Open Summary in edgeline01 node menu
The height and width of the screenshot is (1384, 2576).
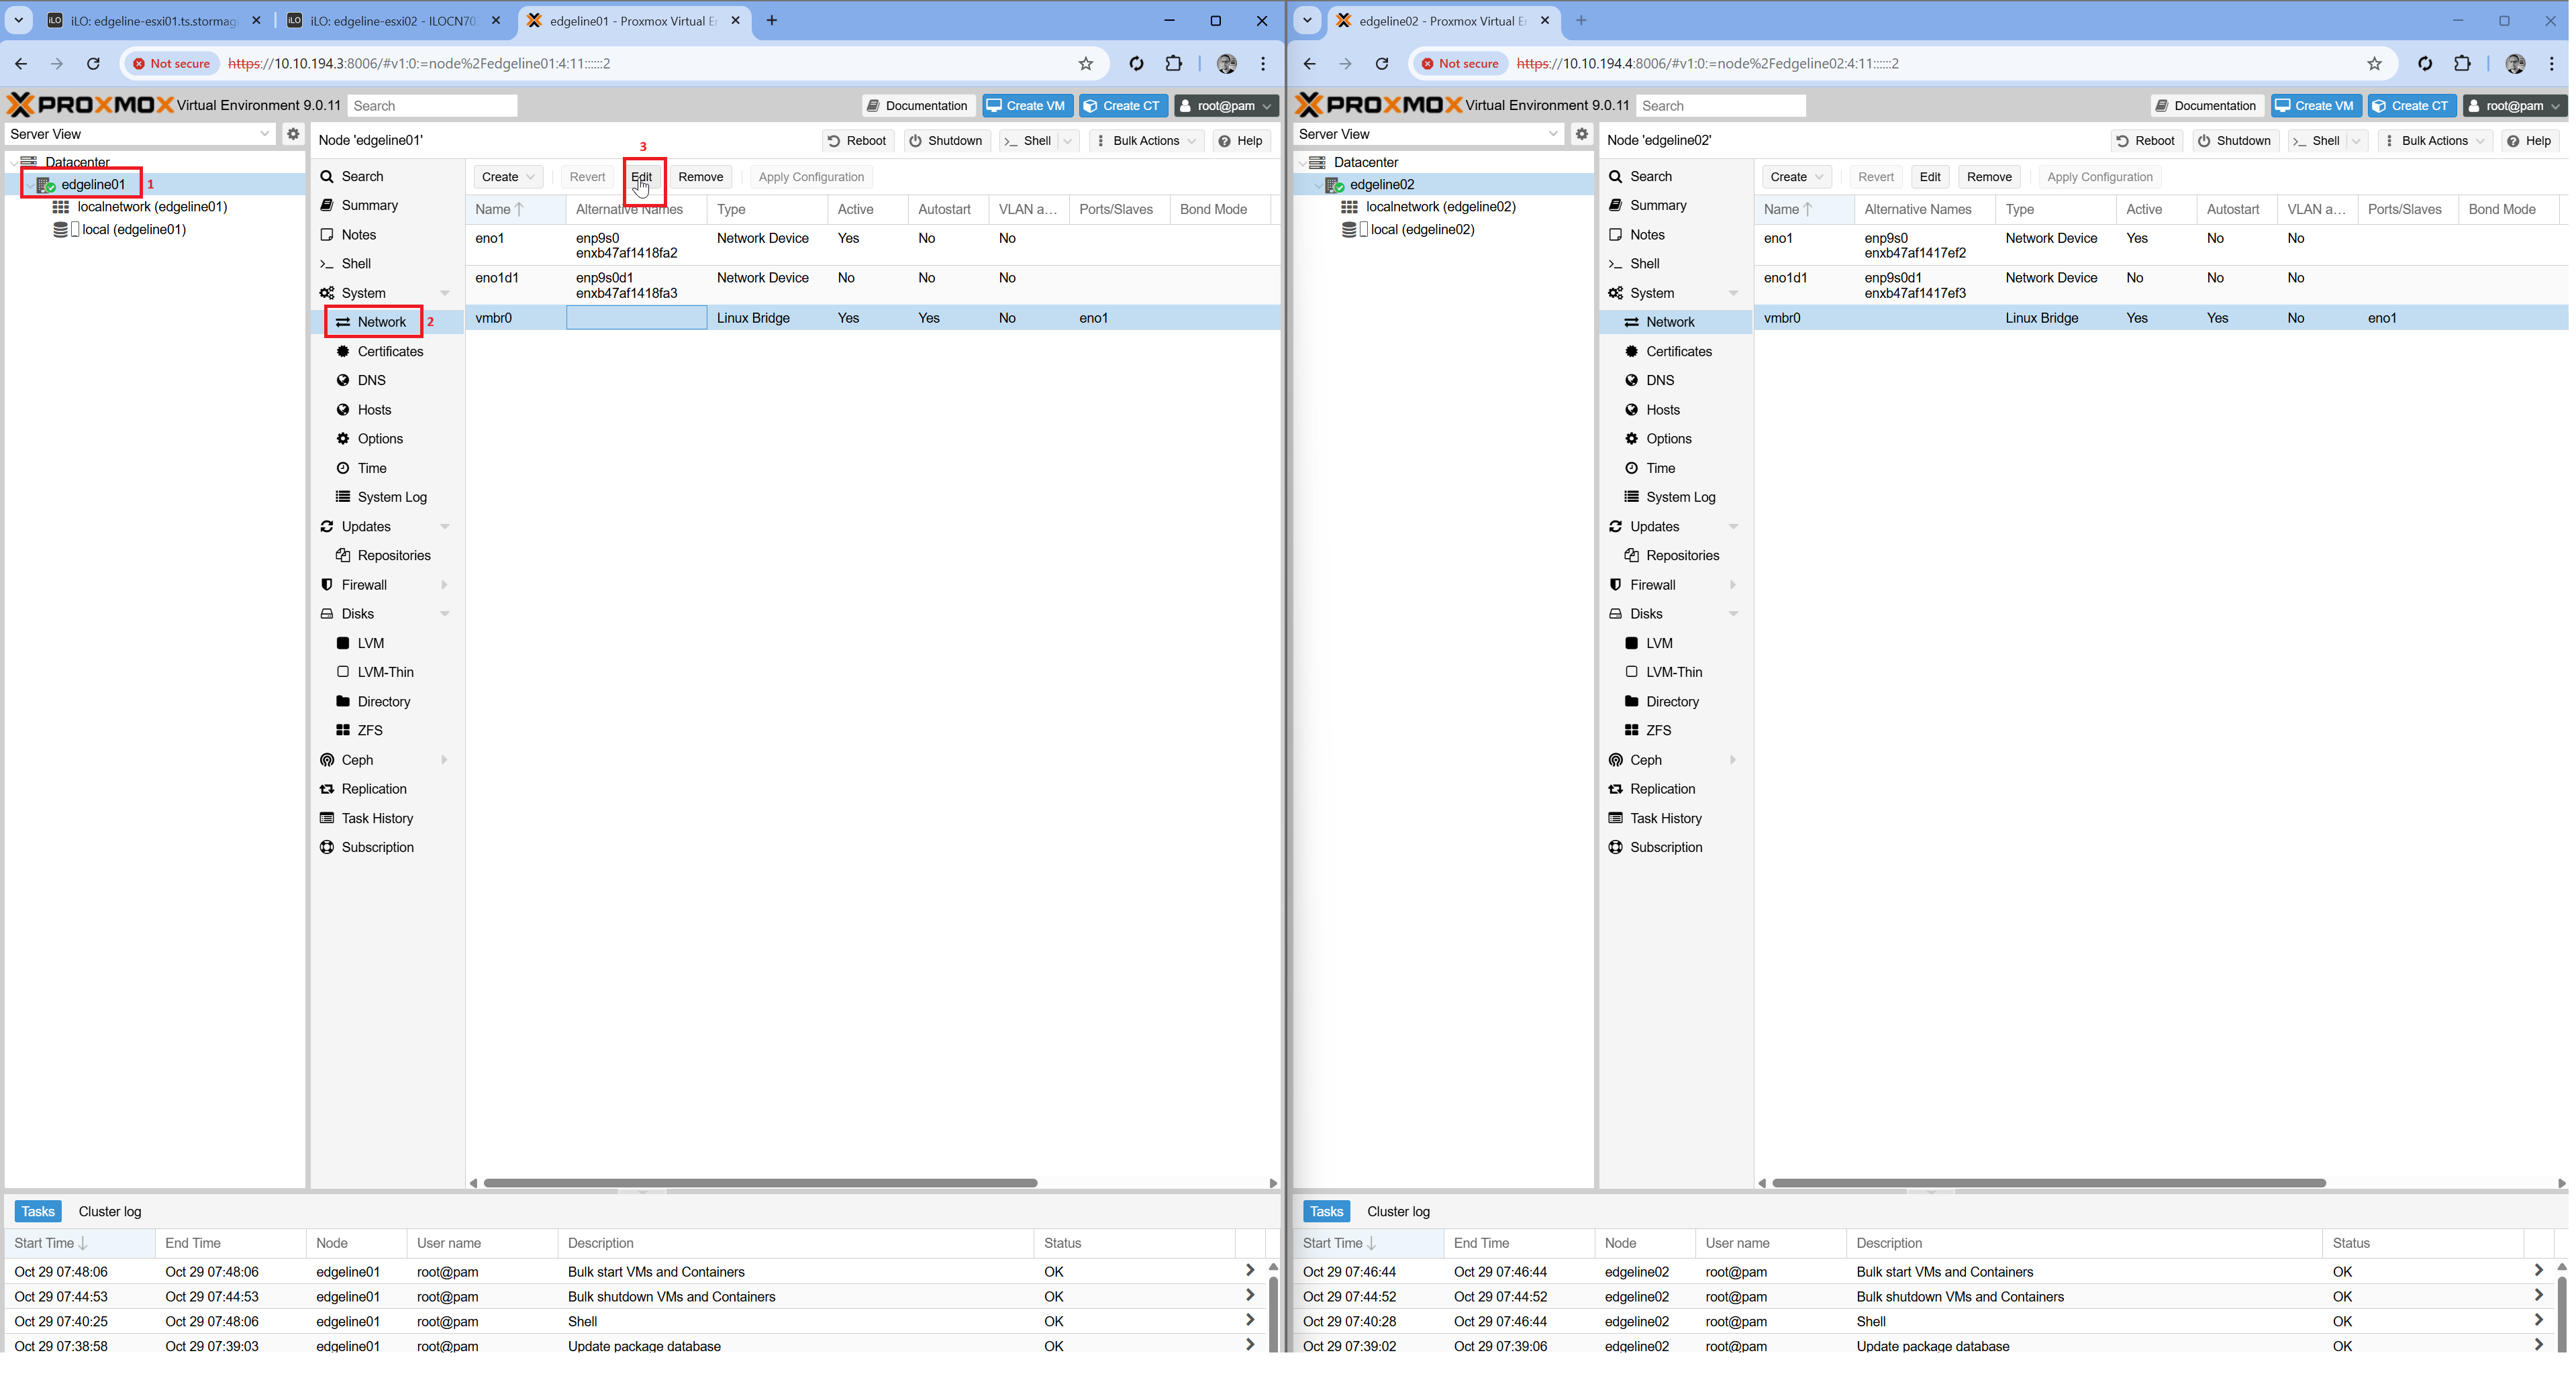(369, 206)
